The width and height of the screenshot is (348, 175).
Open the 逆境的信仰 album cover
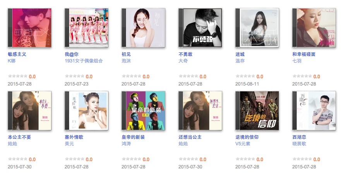[257, 111]
